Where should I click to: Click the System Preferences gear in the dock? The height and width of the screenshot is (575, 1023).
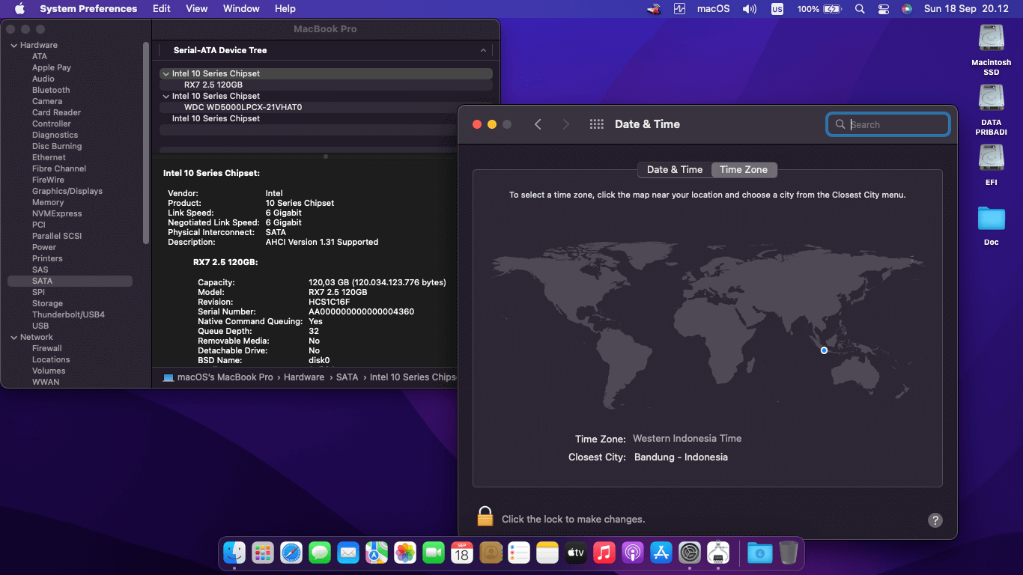(690, 553)
